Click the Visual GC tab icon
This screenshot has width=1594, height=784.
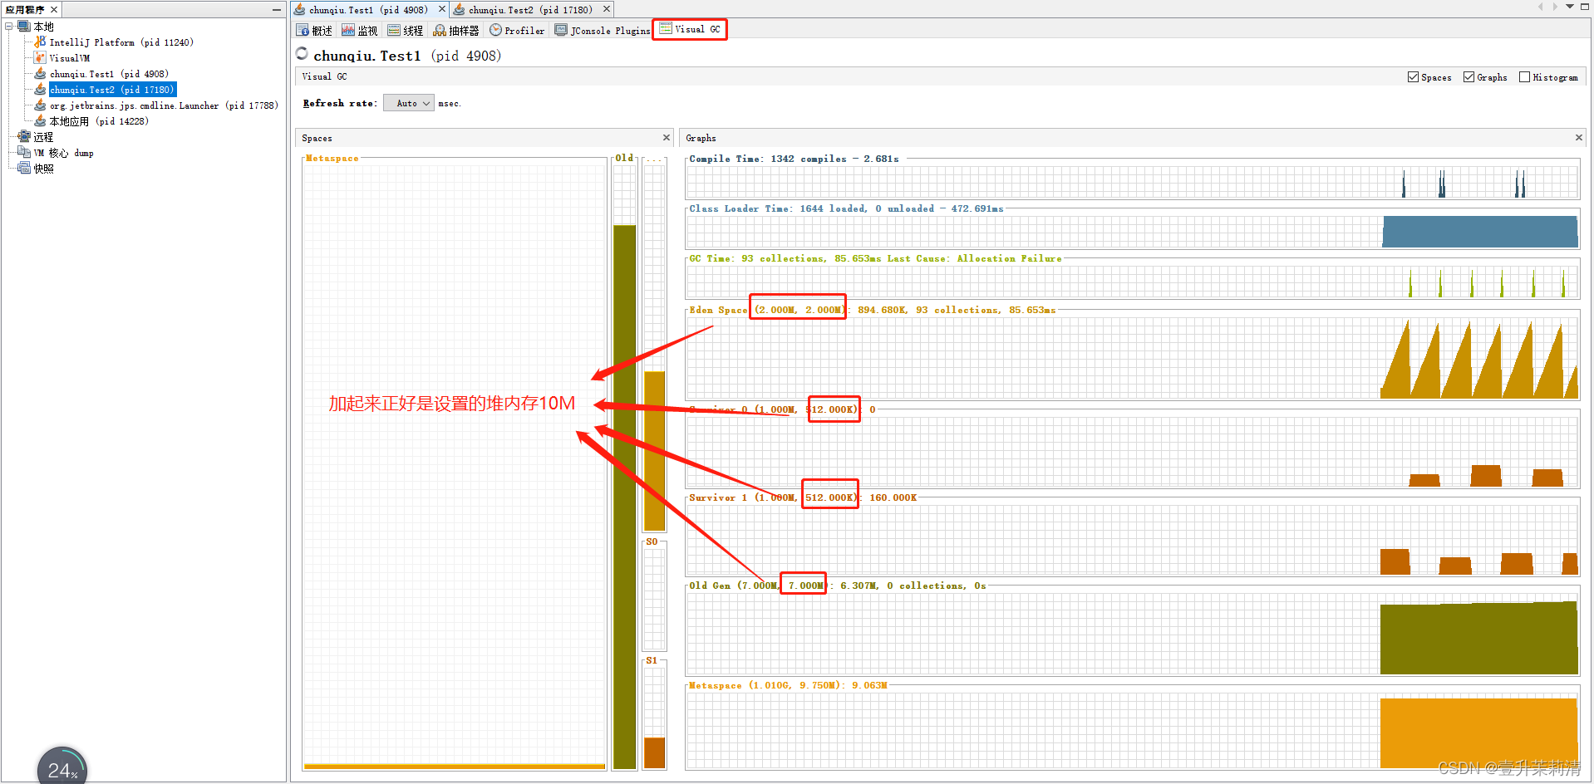coord(665,28)
